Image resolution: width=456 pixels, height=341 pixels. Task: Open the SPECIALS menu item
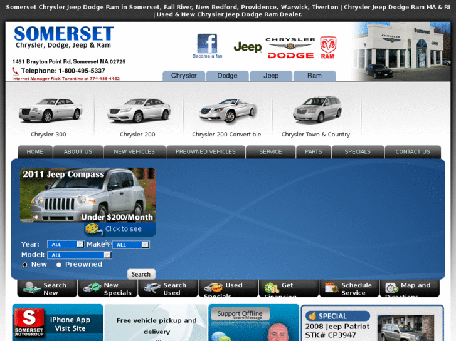(x=358, y=152)
